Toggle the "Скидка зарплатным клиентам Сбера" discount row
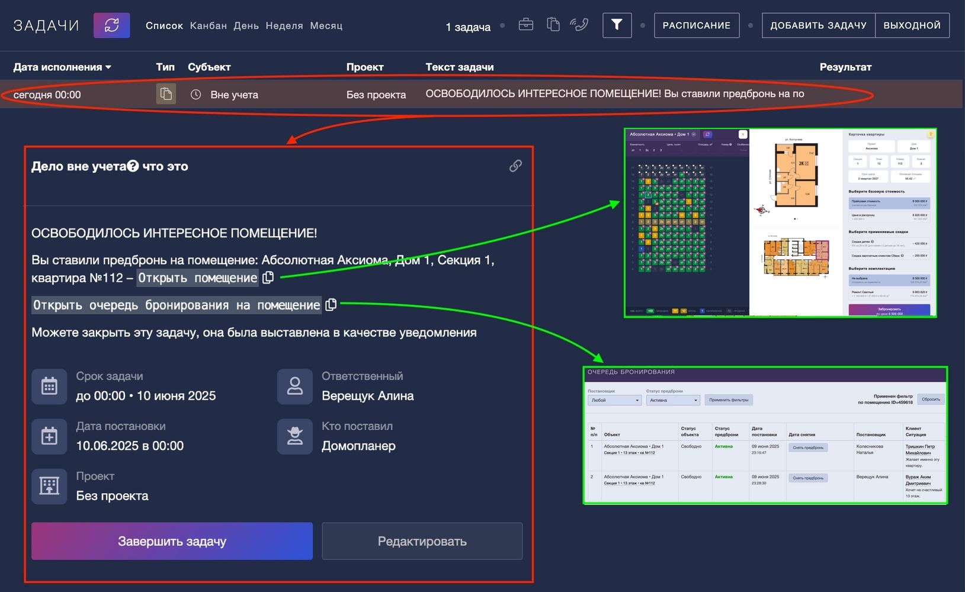965x592 pixels. click(889, 256)
